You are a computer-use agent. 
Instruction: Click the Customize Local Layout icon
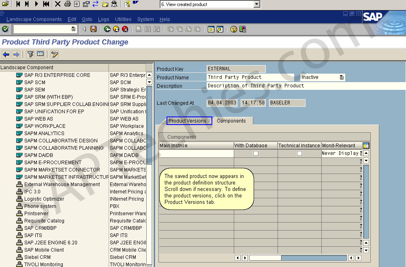point(243,29)
